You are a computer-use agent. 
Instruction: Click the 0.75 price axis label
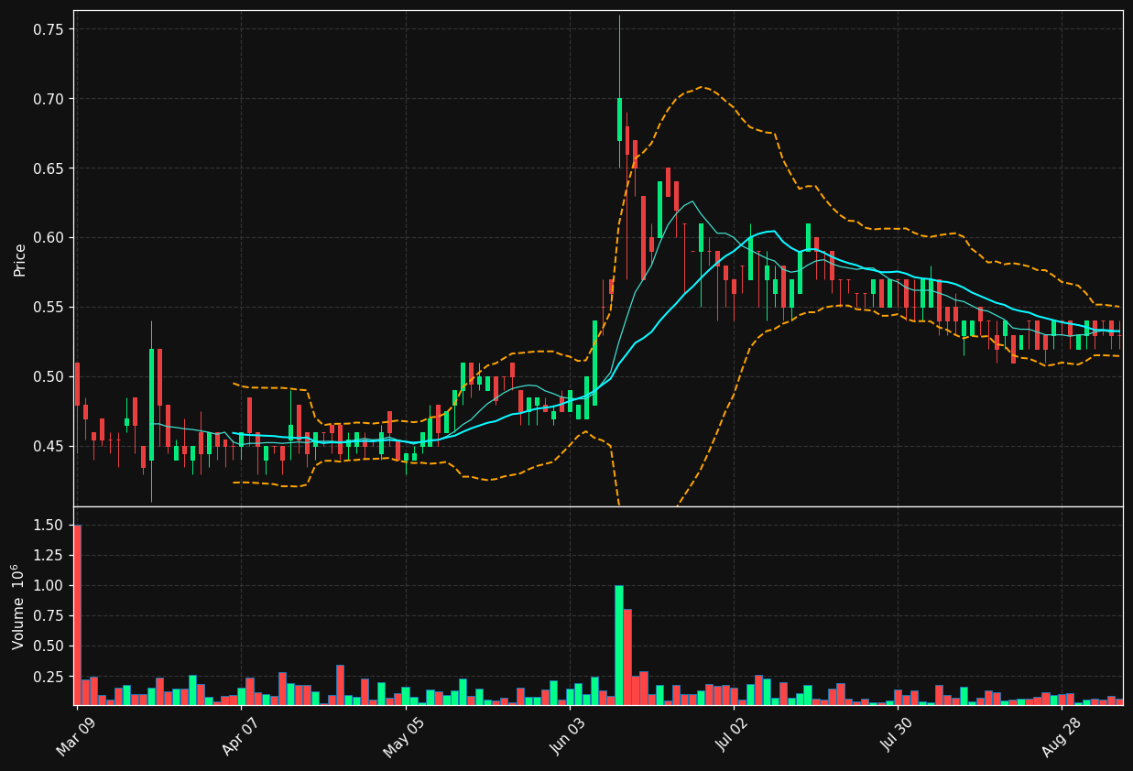(x=49, y=29)
